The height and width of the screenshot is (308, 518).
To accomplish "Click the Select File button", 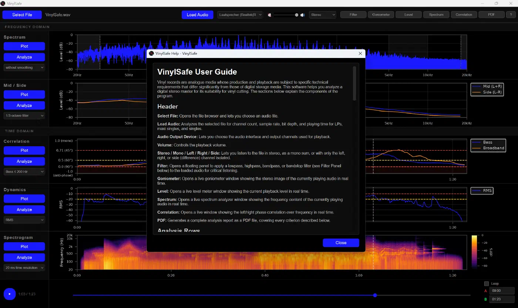I will pos(22,15).
